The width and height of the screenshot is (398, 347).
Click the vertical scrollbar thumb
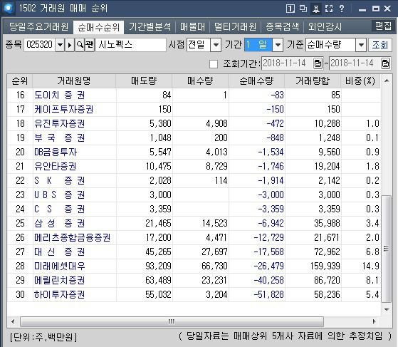point(387,249)
